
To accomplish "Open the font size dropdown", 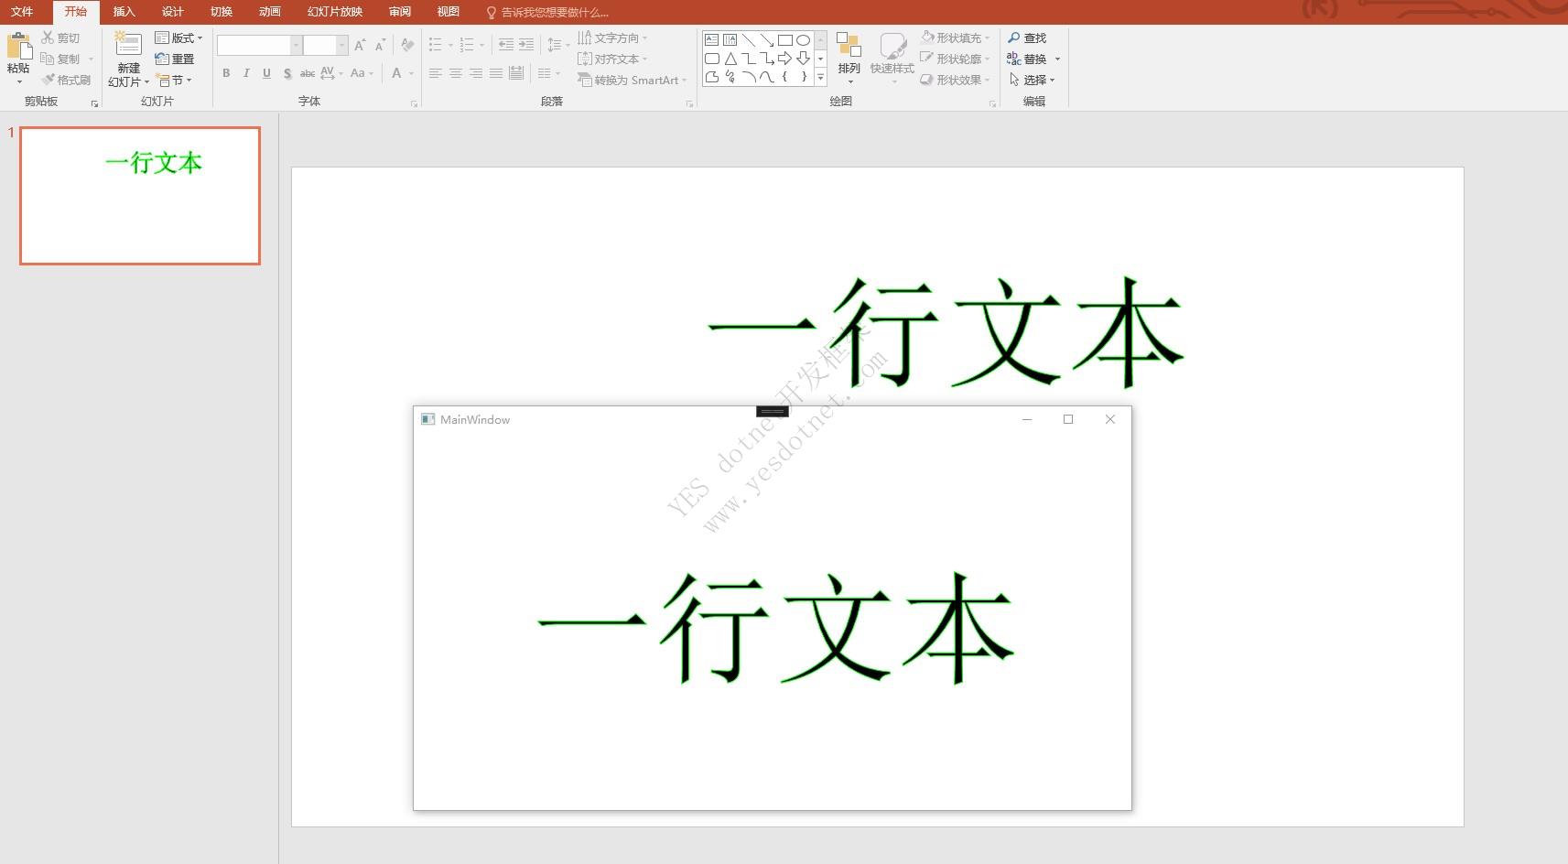I will (342, 45).
